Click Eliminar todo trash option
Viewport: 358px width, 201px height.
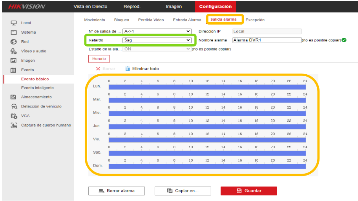click(142, 69)
